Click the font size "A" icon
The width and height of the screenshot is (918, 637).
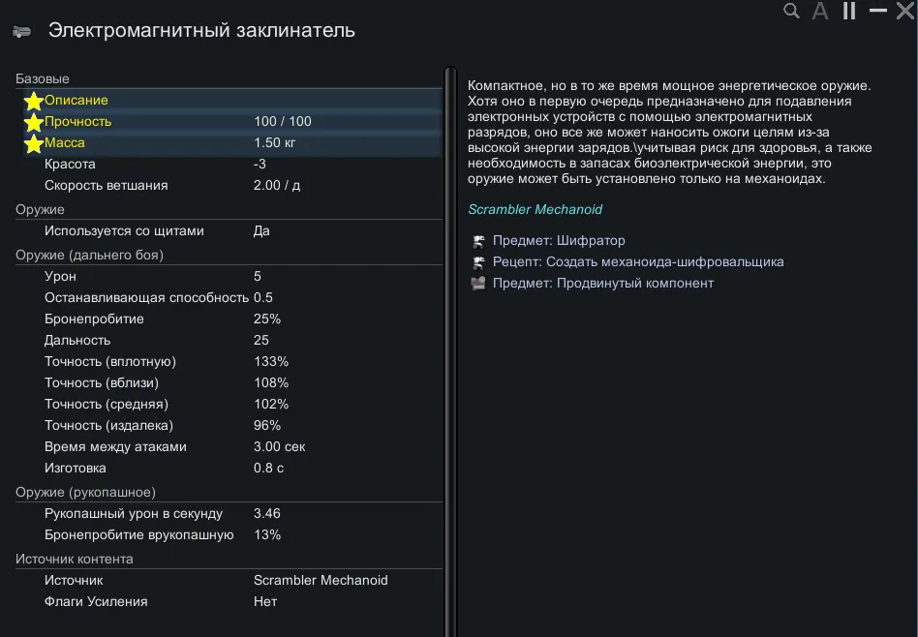820,12
